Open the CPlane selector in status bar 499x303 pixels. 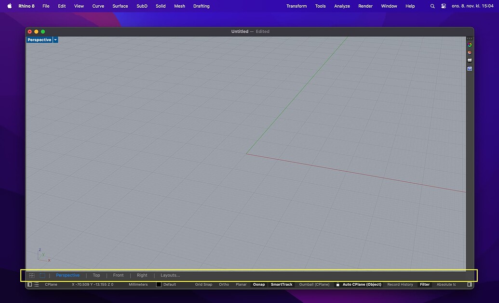tap(51, 284)
